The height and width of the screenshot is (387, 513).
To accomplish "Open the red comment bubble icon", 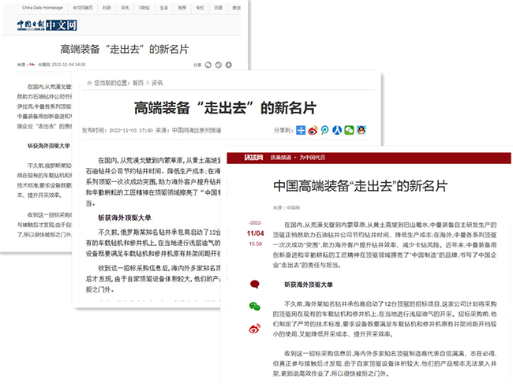I will [x=254, y=284].
